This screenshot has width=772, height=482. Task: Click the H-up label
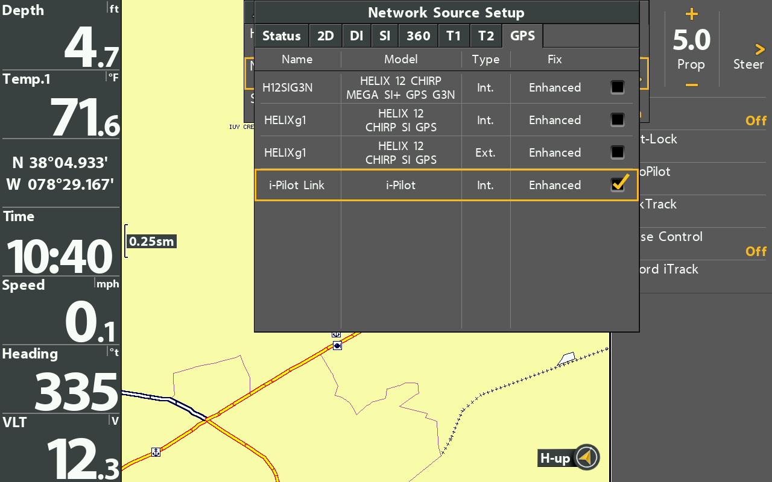pos(555,459)
